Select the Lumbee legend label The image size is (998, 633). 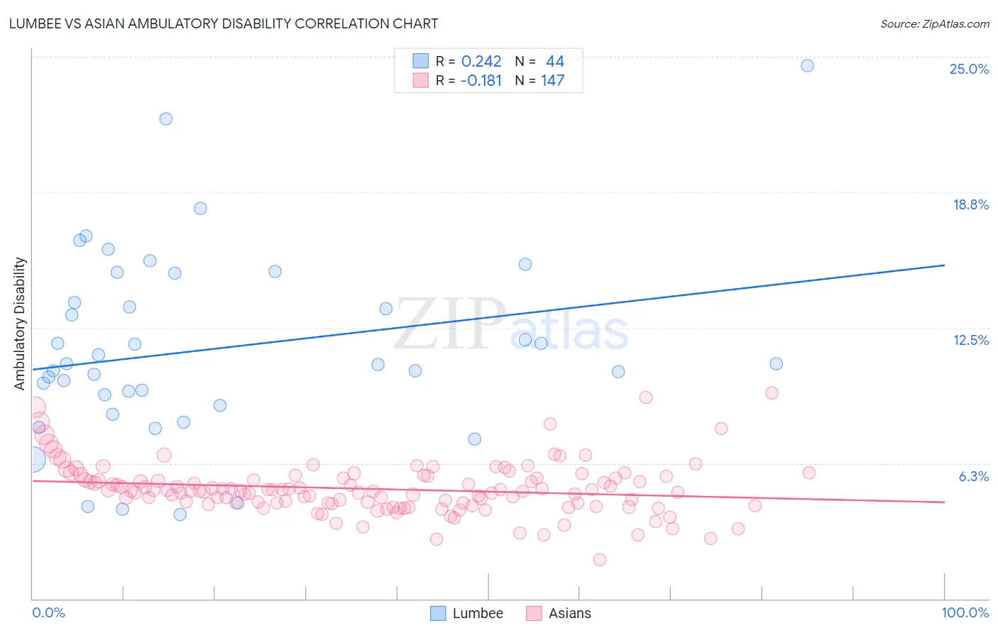478,613
